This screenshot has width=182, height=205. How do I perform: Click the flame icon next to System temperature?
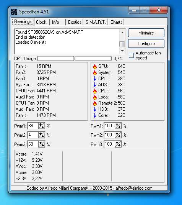click(95, 72)
